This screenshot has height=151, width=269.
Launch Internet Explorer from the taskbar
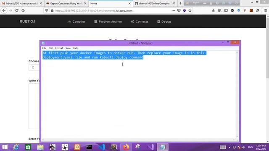click(16, 147)
